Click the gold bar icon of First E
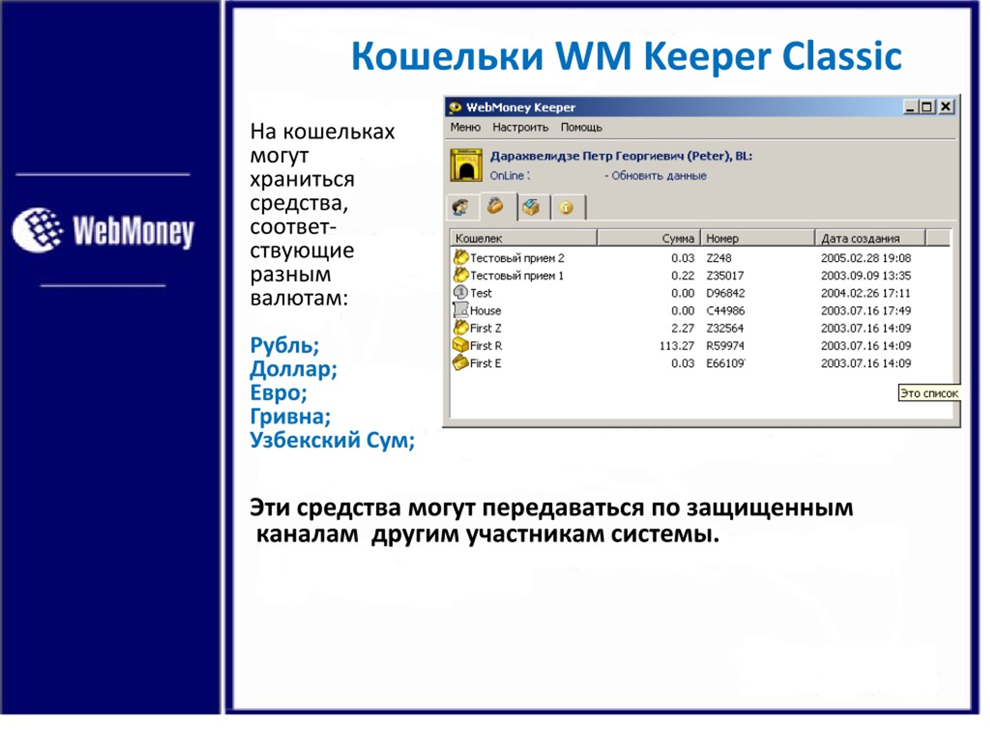The image size is (990, 742). pos(461,362)
